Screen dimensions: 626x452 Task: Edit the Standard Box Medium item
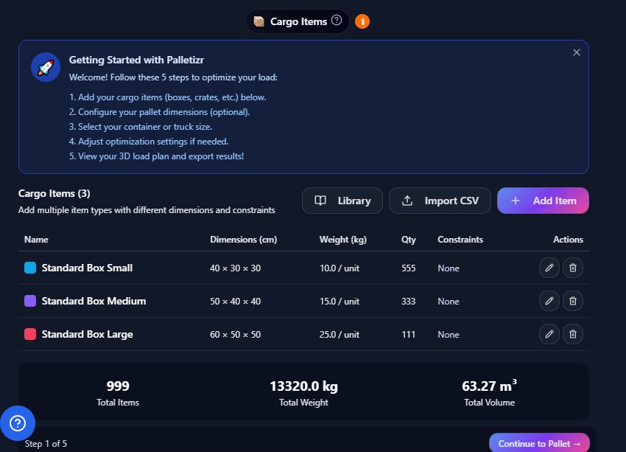[549, 301]
